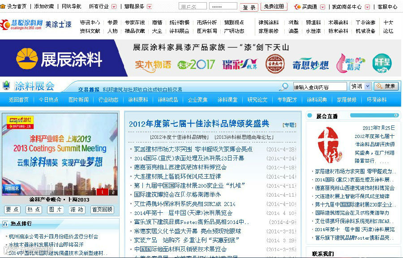Click the computer icon beside 涂料展会
Image resolution: width=403 pixels, height=258 pixels.
pyautogui.click(x=6, y=86)
